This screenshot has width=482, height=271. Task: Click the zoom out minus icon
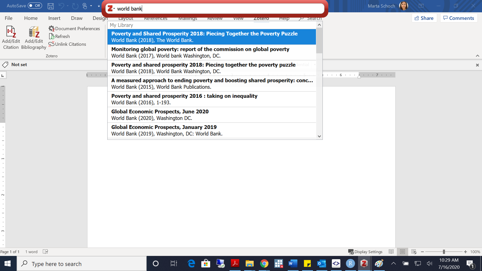[x=422, y=252]
